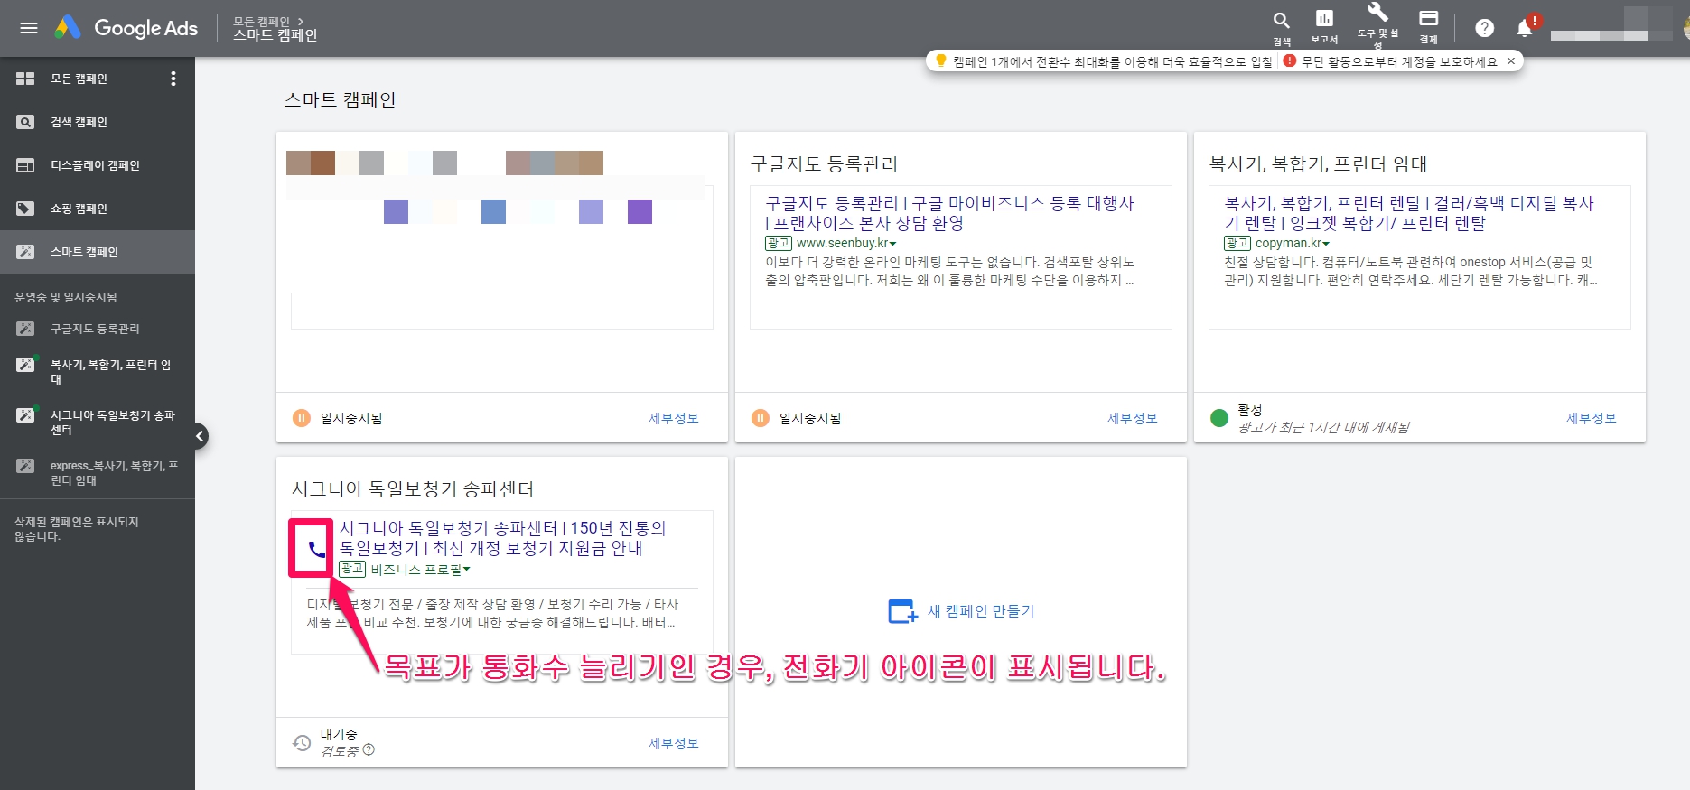Viewport: 1690px width, 790px height.
Task: Open the help question mark icon
Action: coord(1484,28)
